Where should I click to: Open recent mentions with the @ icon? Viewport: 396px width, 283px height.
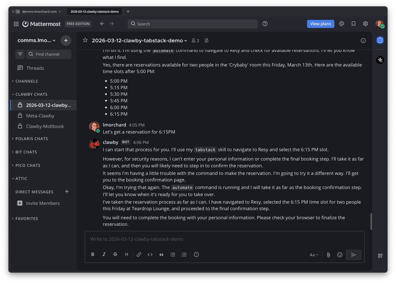[x=341, y=24]
